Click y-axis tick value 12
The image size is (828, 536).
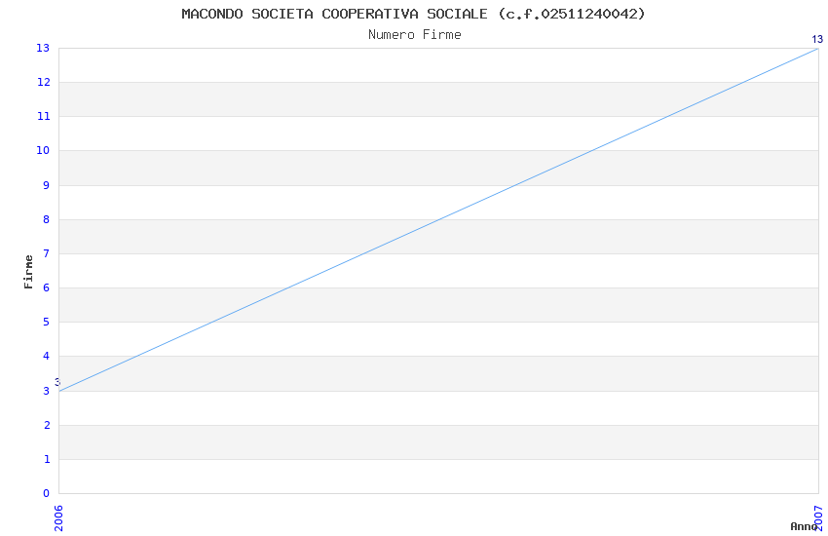(x=43, y=82)
